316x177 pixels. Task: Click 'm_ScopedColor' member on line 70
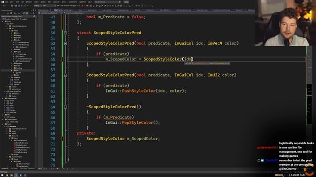coord(142,139)
